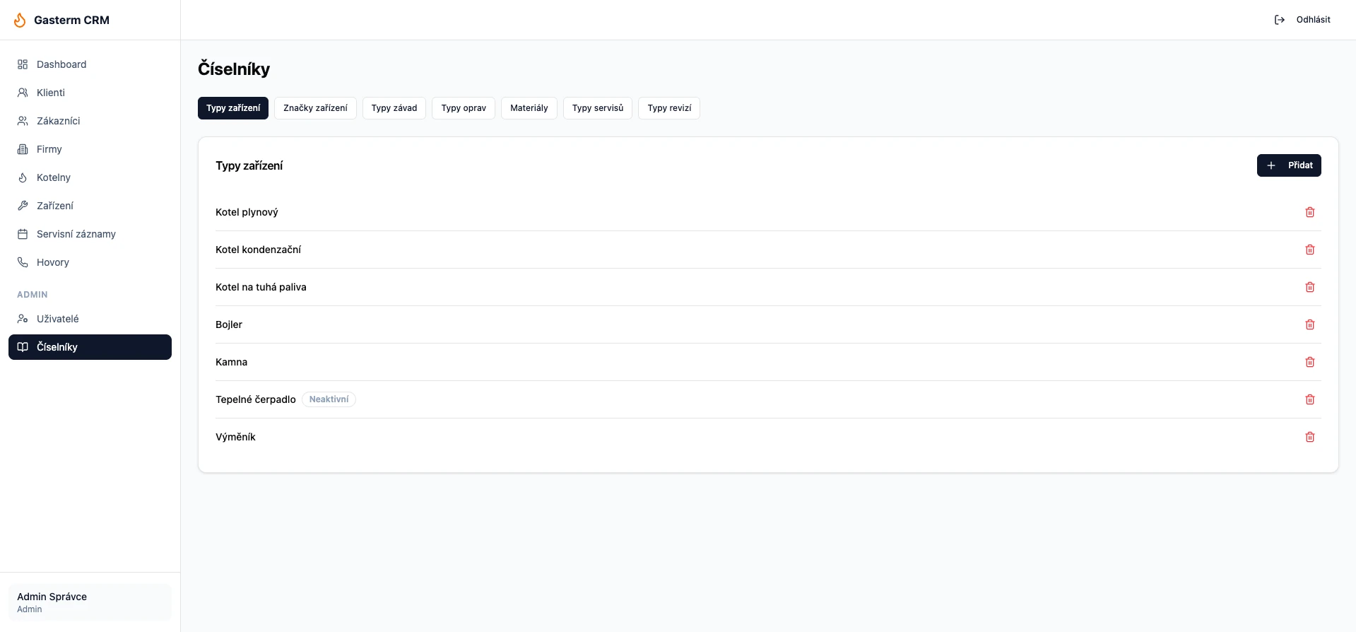The height and width of the screenshot is (632, 1356).
Task: Go to Dashboard page
Action: click(90, 64)
